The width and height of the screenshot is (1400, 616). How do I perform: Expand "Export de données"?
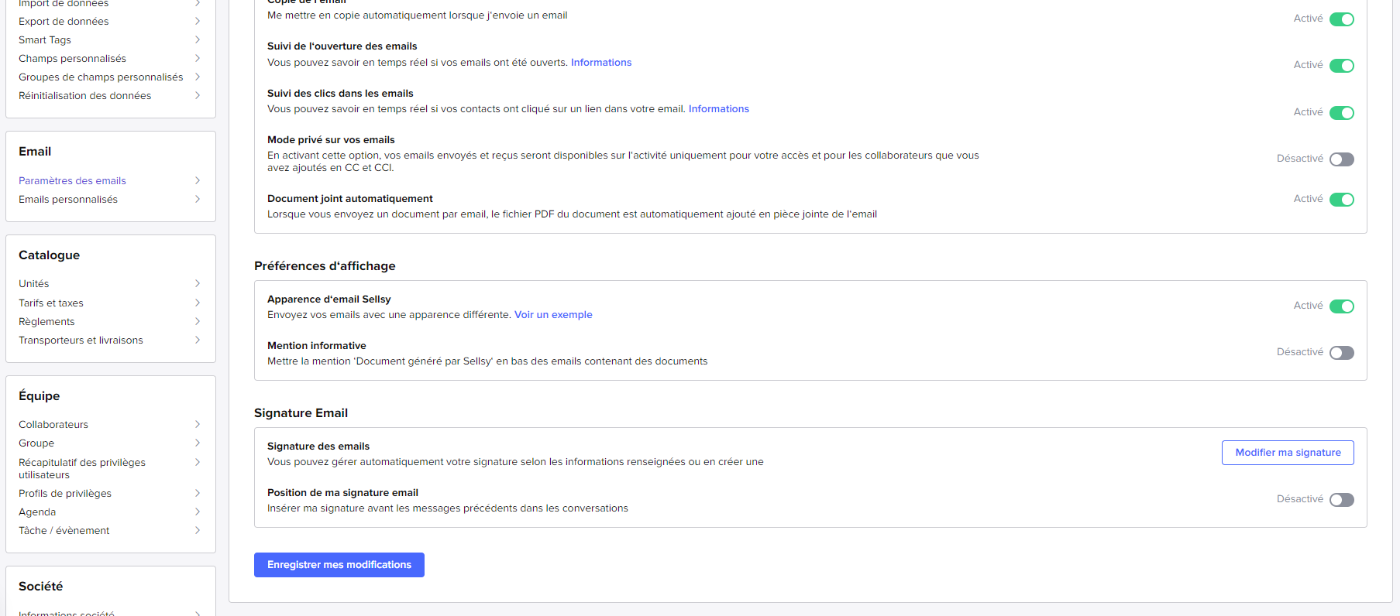pos(64,21)
